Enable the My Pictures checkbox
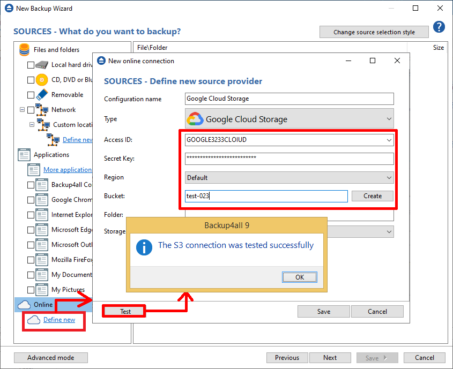This screenshot has width=453, height=369. (31, 290)
